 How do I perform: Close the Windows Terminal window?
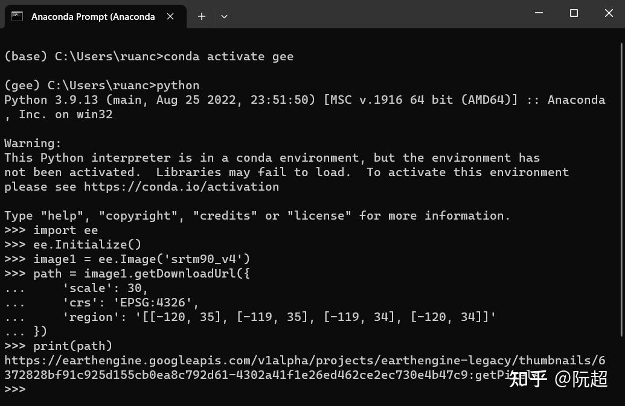coord(608,13)
